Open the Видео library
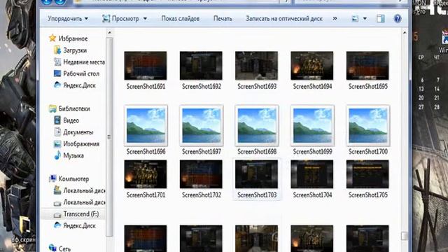This screenshot has width=448, height=252. (66, 120)
